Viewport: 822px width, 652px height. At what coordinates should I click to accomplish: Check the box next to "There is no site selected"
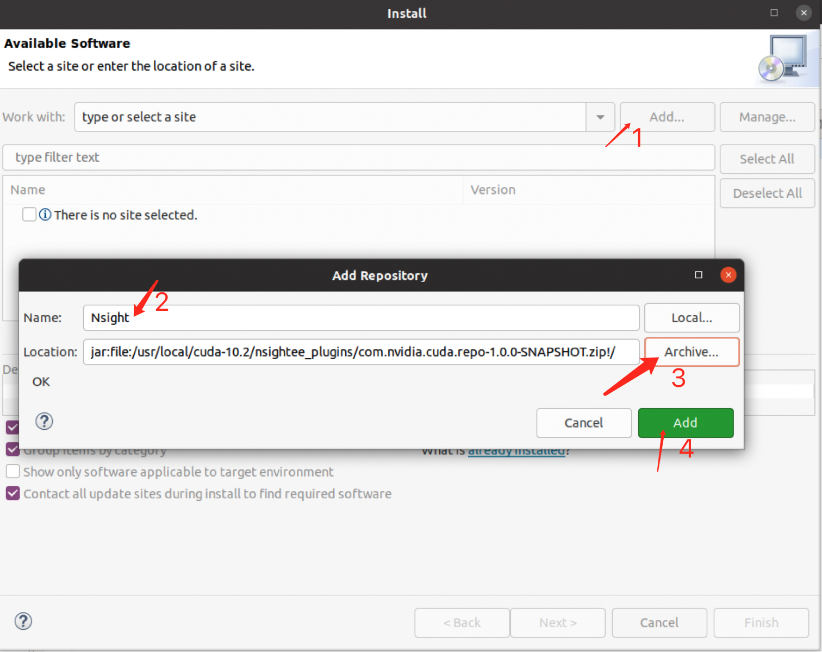click(x=29, y=214)
